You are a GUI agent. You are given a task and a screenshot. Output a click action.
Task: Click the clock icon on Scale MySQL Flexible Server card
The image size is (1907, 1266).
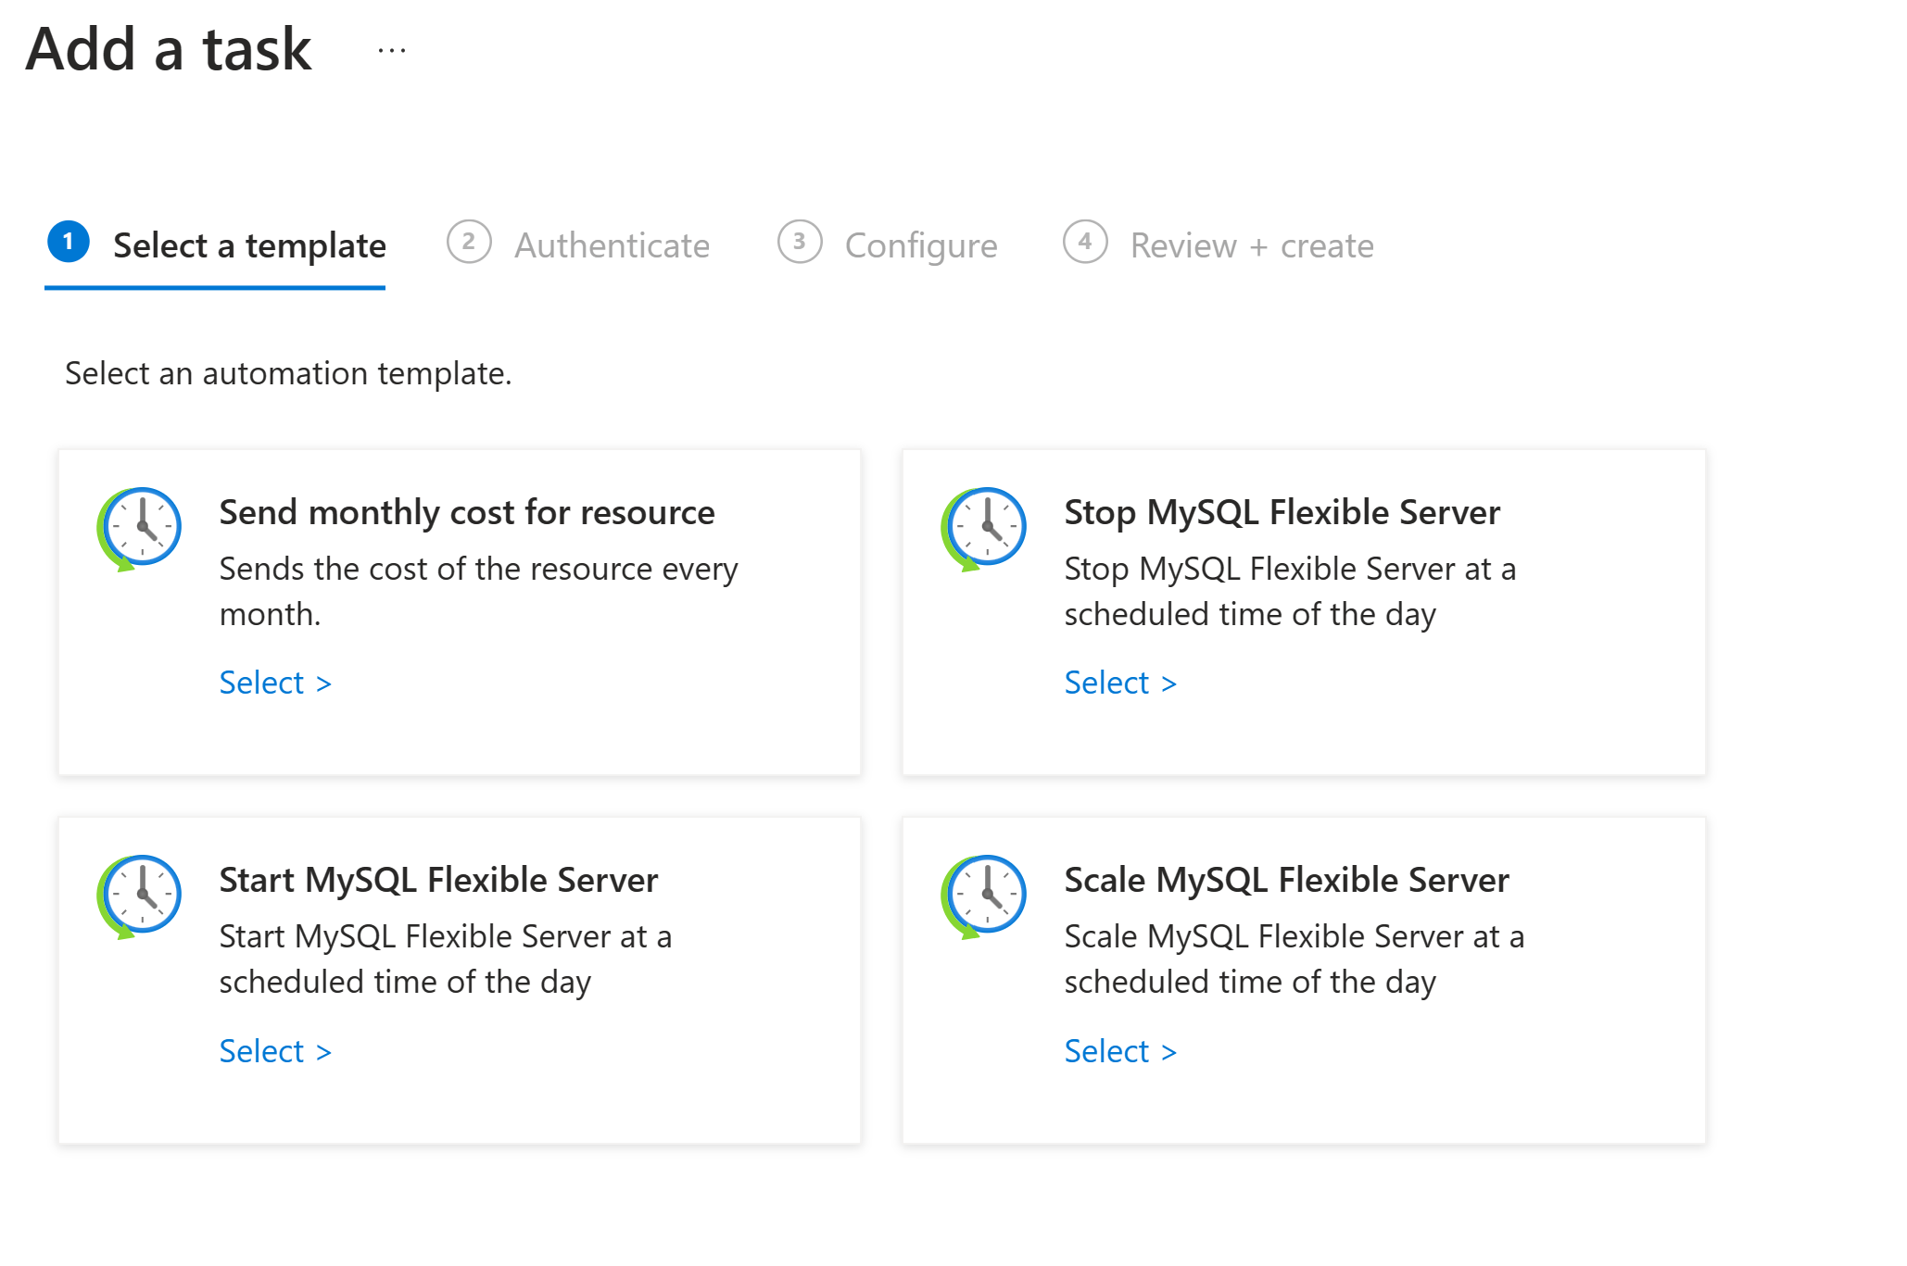985,894
